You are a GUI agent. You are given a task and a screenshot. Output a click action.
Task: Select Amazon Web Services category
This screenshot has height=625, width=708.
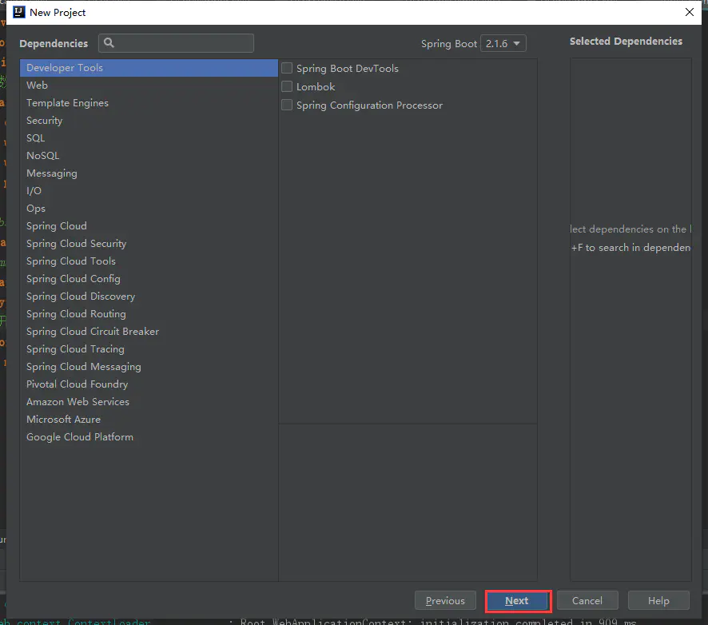point(149,402)
